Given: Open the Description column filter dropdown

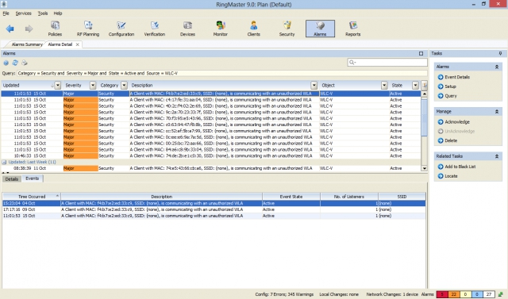Looking at the screenshot, I should 314,86.
